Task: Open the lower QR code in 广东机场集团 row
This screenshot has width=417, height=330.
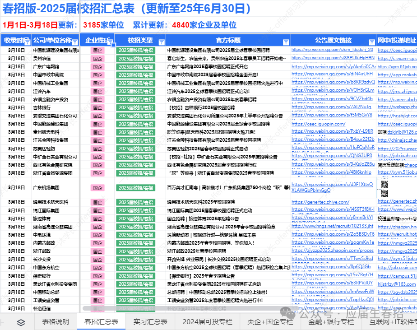Action: coord(385,194)
